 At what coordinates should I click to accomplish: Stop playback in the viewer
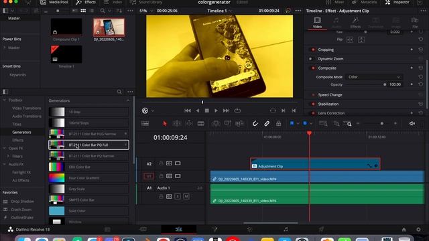tap(207, 110)
